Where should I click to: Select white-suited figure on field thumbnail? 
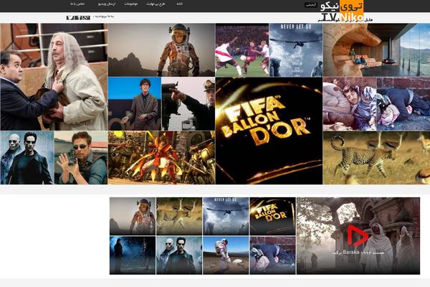pos(226,255)
